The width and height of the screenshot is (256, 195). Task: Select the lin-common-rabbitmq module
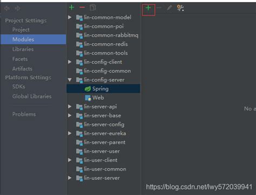click(111, 35)
